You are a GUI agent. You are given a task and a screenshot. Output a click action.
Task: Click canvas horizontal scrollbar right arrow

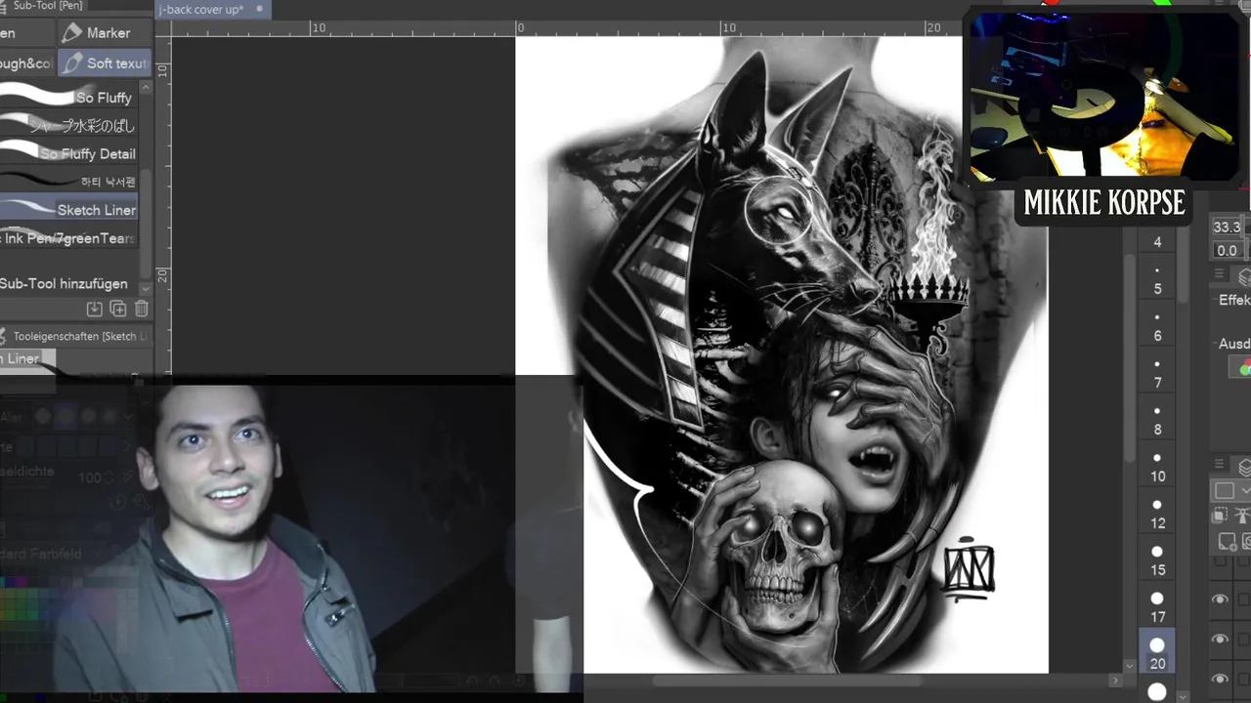pyautogui.click(x=1116, y=680)
